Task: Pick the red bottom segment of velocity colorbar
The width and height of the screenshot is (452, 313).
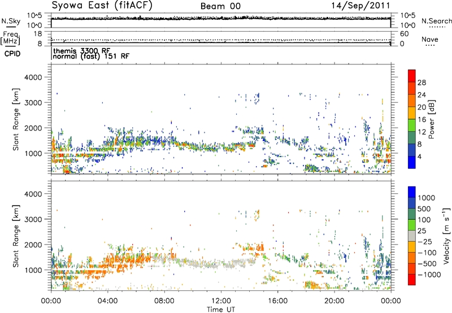Action: click(x=412, y=280)
